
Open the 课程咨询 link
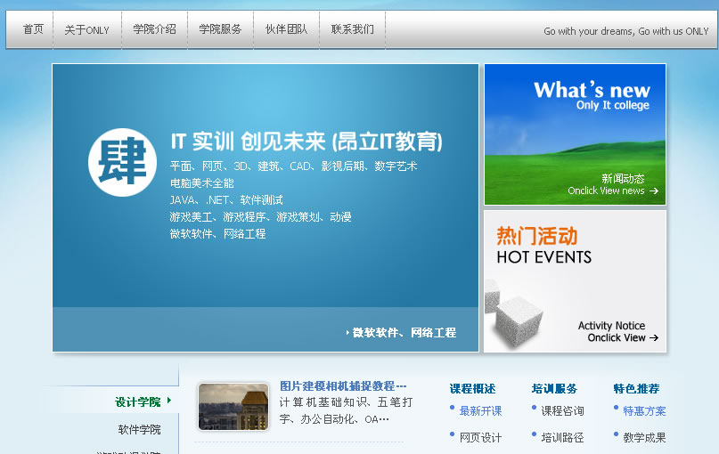tap(562, 411)
